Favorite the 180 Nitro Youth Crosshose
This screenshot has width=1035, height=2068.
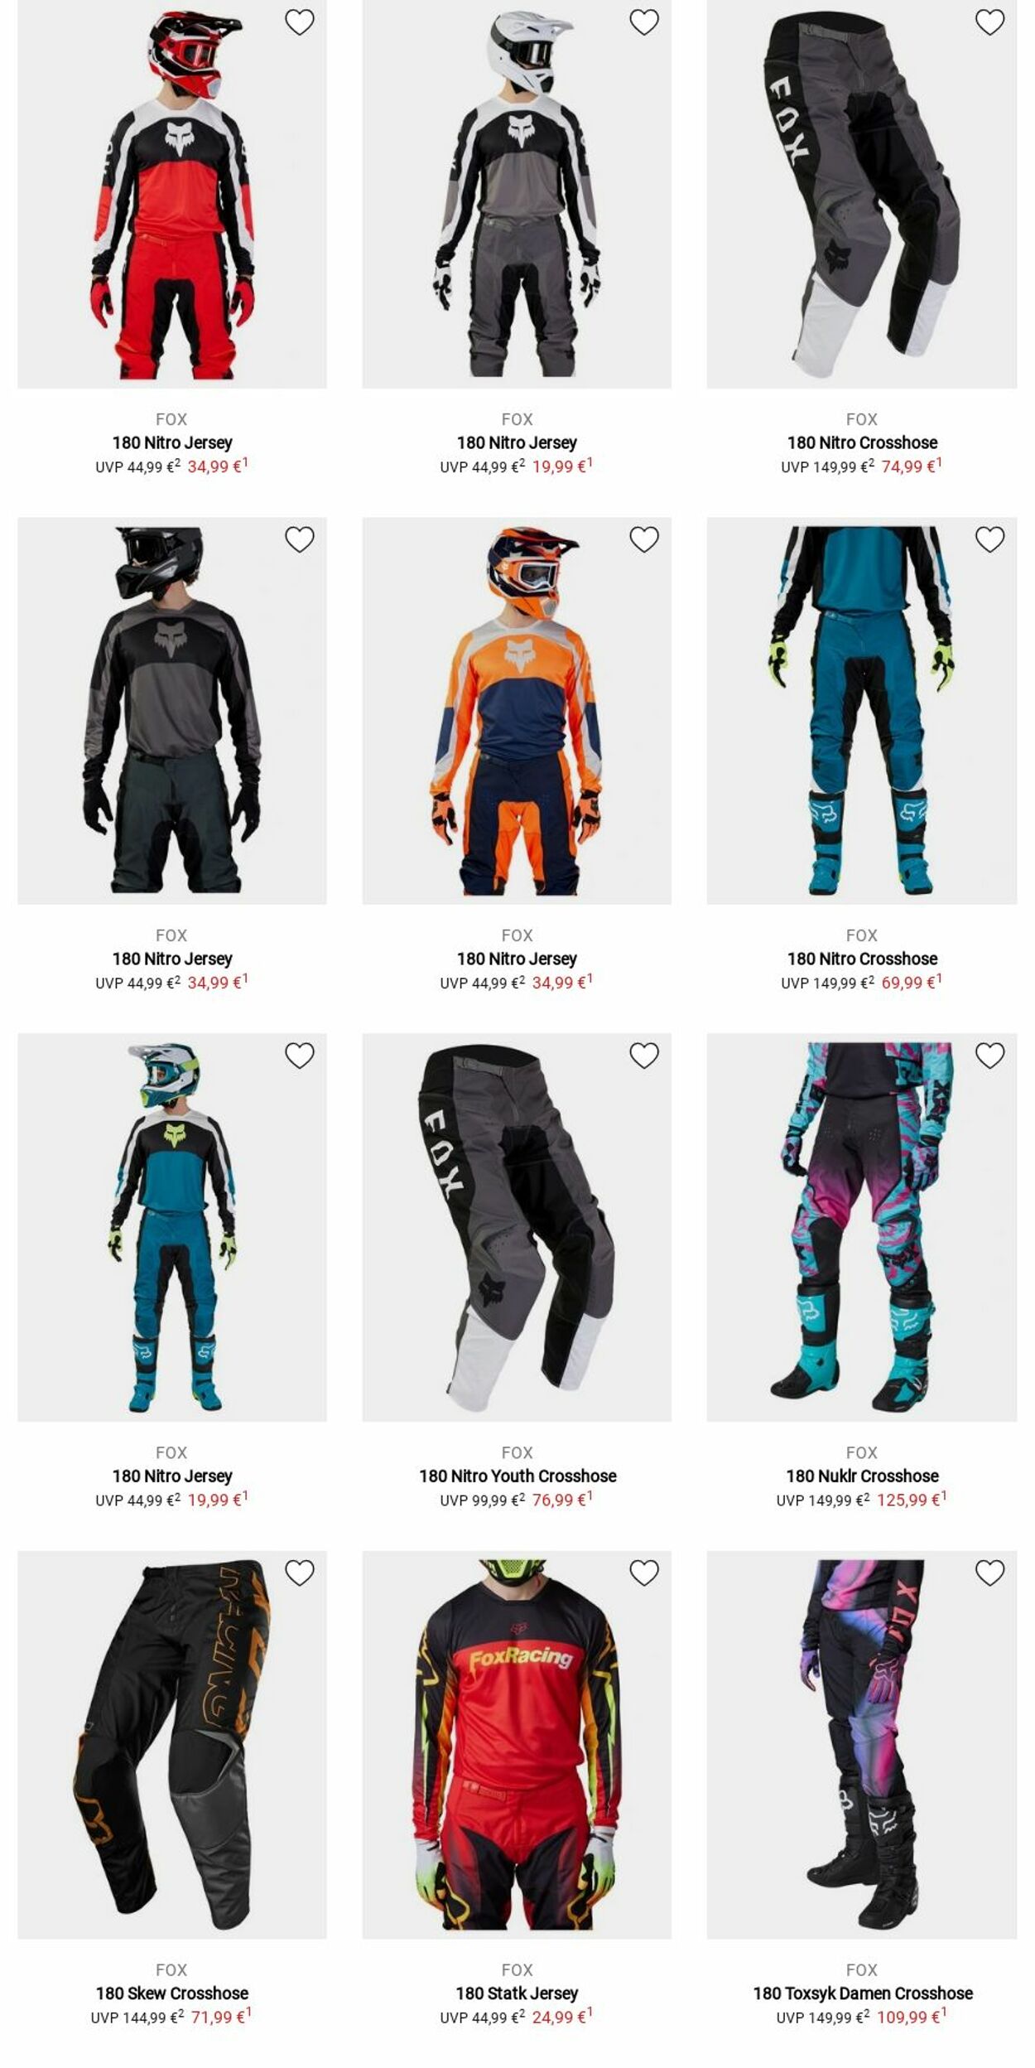click(x=643, y=1056)
